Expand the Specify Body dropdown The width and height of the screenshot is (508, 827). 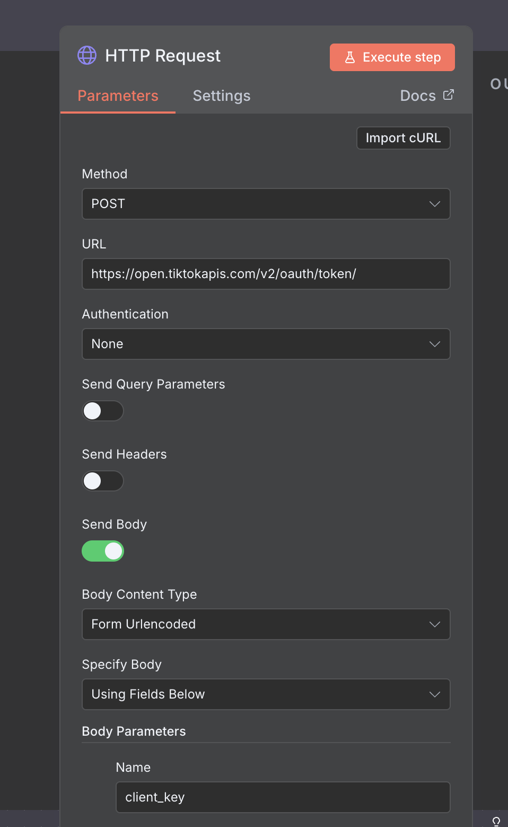click(x=265, y=694)
